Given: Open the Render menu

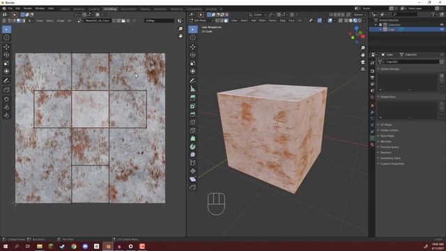Looking at the screenshot, I should 28,8.
